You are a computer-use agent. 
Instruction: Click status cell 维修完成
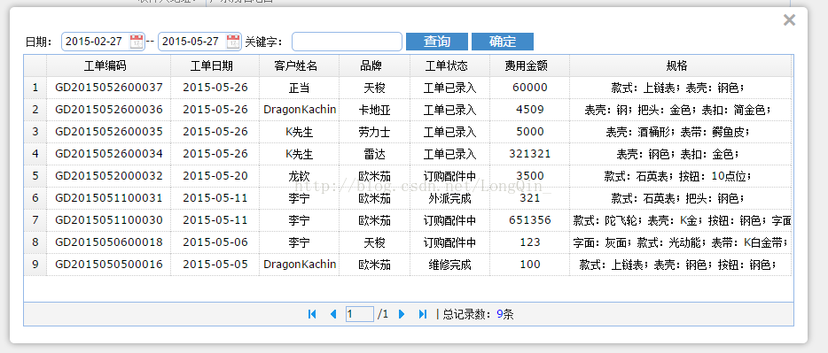pos(450,265)
